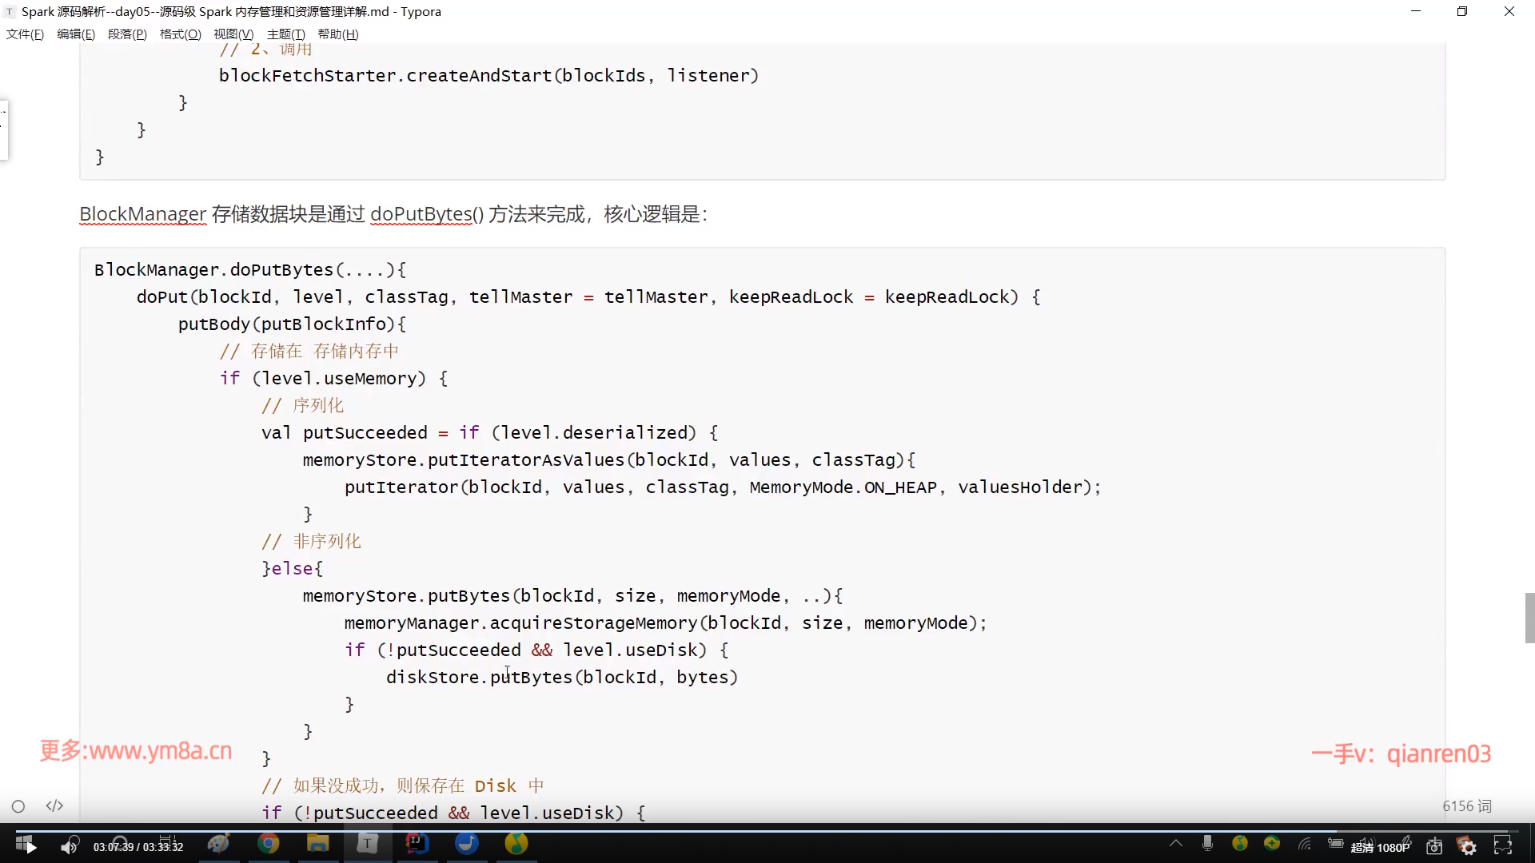This screenshot has width=1535, height=863.
Task: Click the vertical scrollbar thumb
Action: (1529, 618)
